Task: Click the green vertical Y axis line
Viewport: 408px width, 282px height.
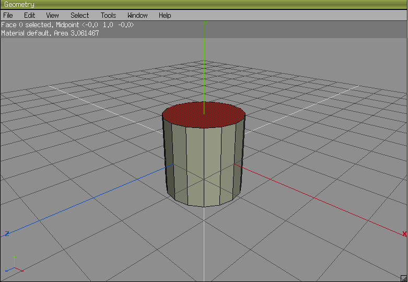Action: tap(204, 68)
